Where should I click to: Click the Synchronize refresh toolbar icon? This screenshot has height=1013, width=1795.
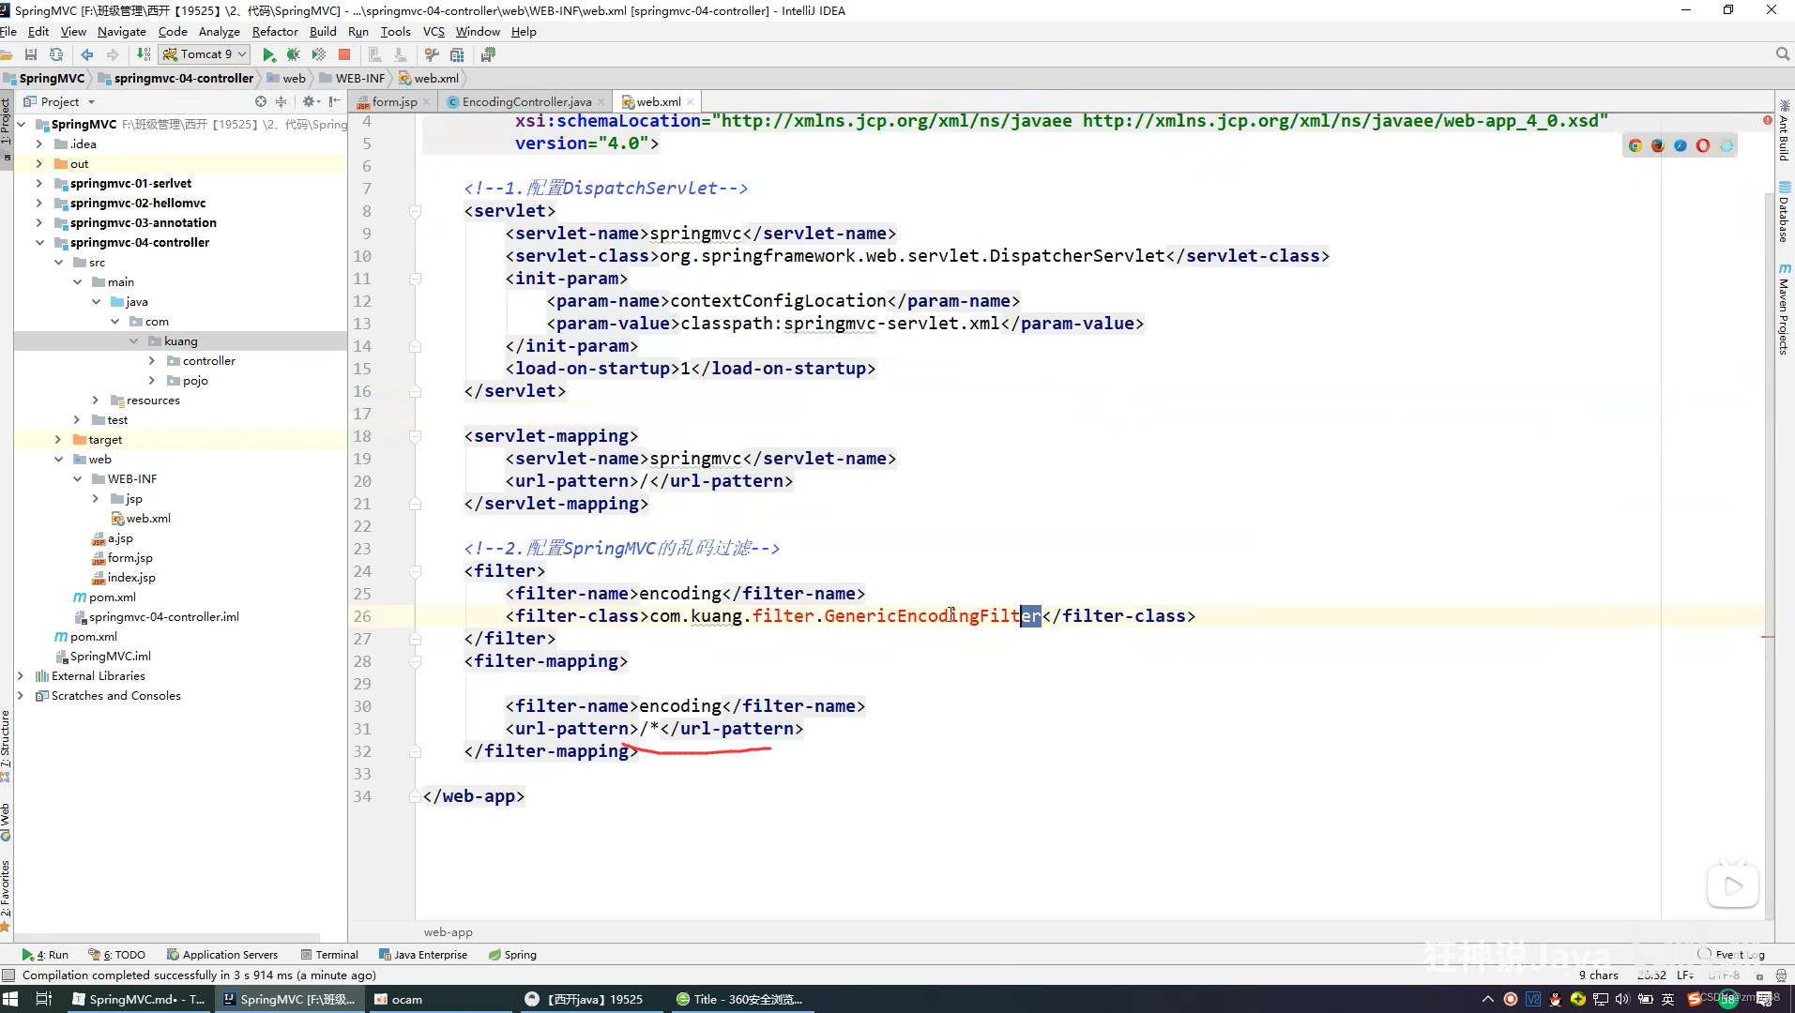click(56, 54)
